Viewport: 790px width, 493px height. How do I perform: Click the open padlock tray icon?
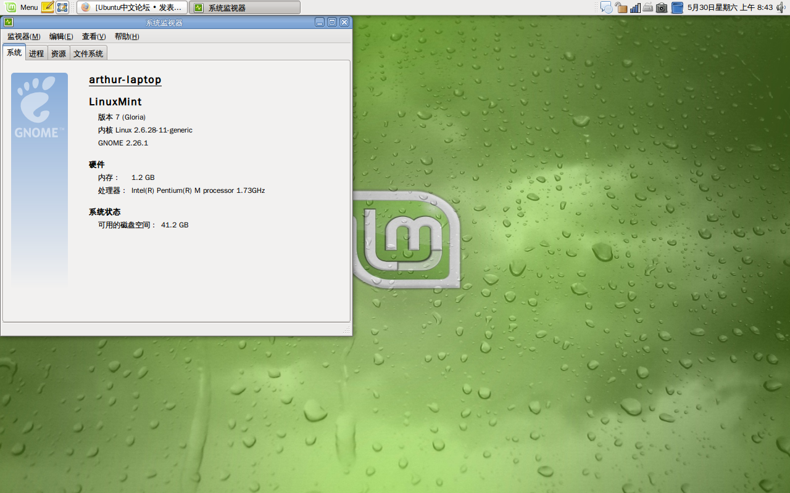[621, 7]
